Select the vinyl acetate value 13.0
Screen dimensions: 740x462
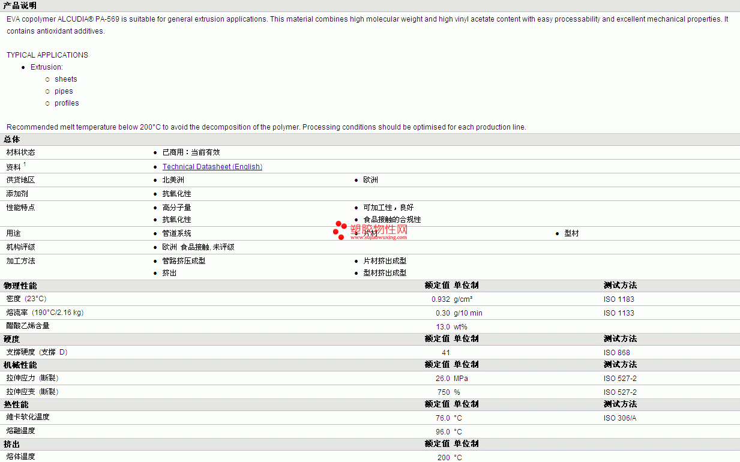[x=443, y=326]
